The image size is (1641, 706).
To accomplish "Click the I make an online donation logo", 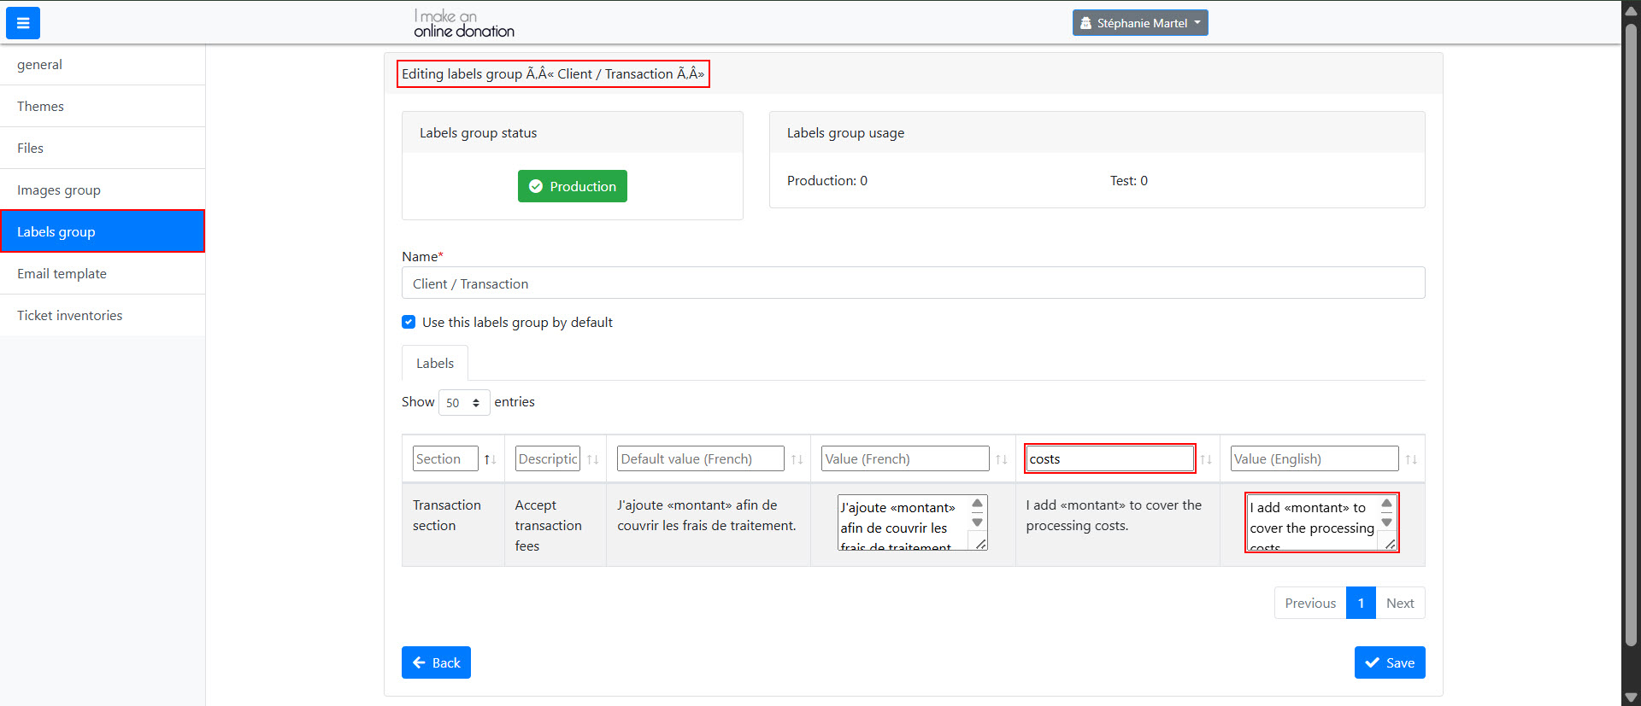I will click(x=463, y=23).
